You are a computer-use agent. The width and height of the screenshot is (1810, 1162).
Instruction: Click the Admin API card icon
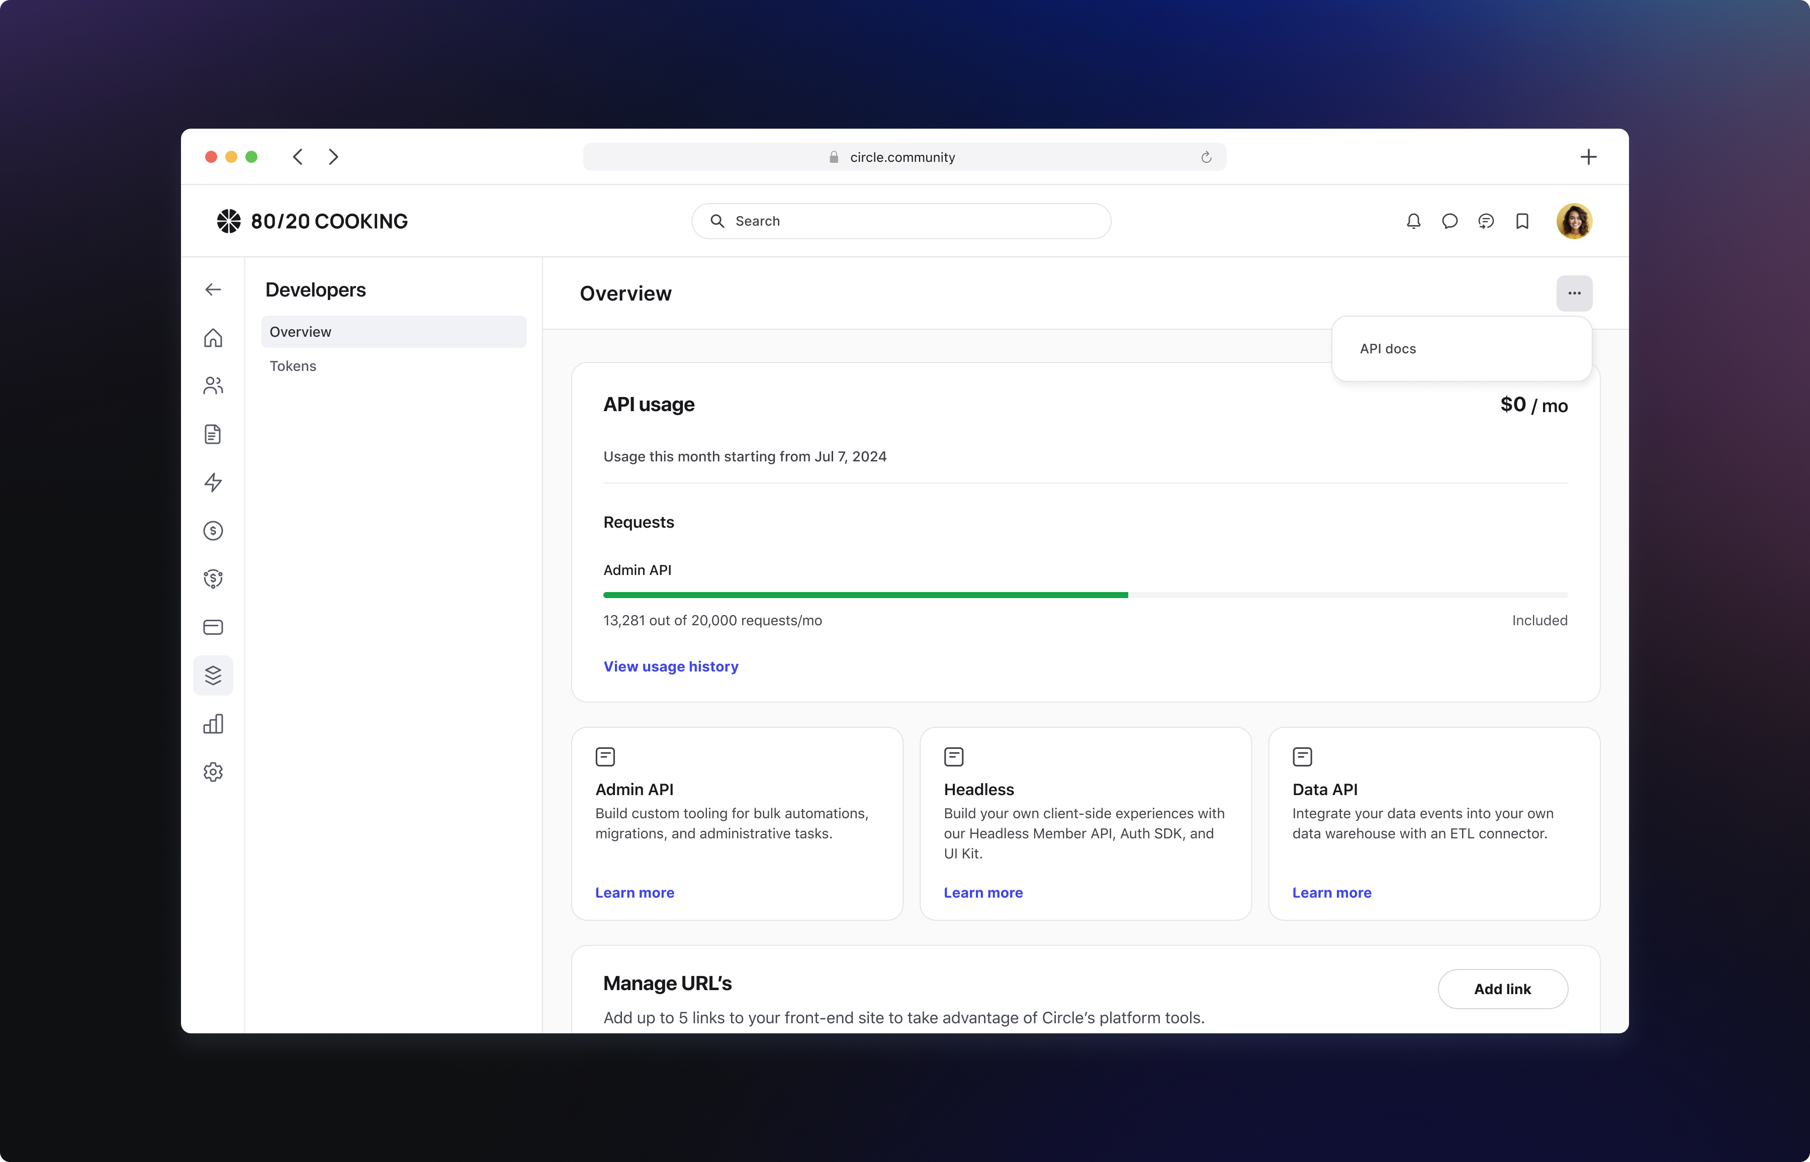(605, 757)
